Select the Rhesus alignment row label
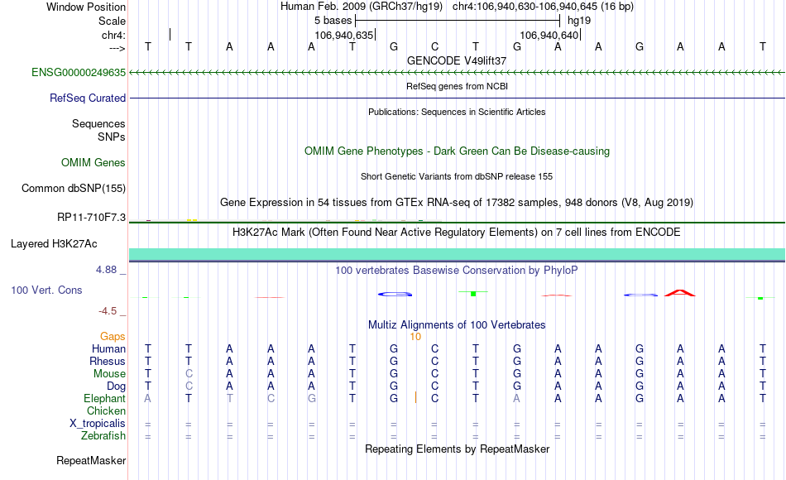The width and height of the screenshot is (786, 480). click(108, 361)
